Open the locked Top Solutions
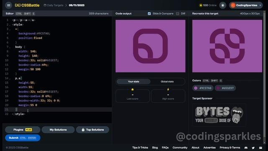Screen dimensions: 268x151 93,130
